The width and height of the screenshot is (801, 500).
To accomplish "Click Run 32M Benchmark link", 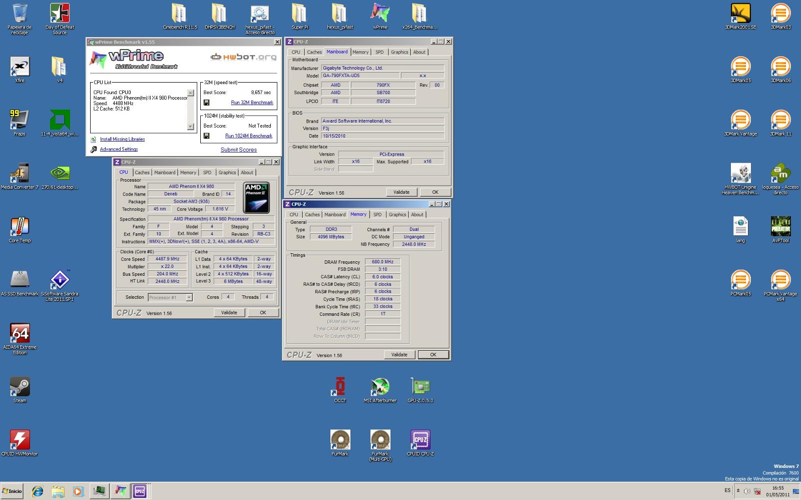I will pyautogui.click(x=252, y=103).
